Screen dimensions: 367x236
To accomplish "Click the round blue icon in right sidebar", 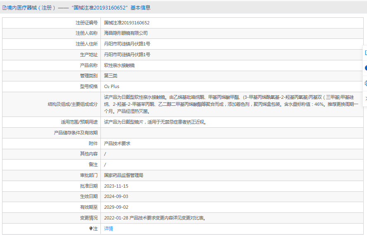I will click(x=365, y=68).
